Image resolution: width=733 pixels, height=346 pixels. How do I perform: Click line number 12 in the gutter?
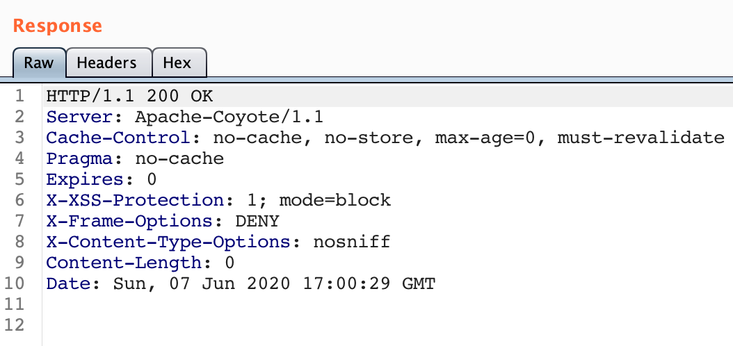point(15,325)
